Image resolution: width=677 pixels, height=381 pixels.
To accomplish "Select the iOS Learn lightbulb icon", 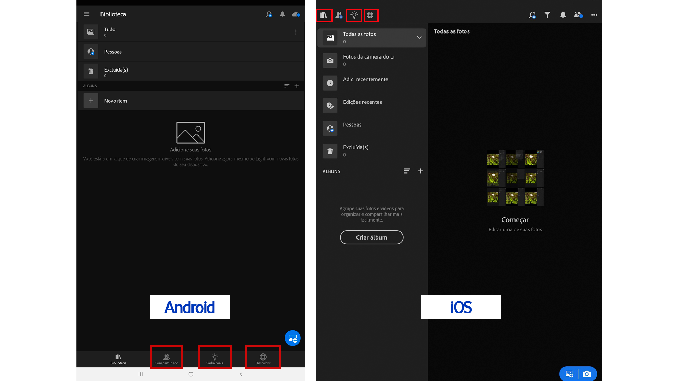I will click(354, 15).
